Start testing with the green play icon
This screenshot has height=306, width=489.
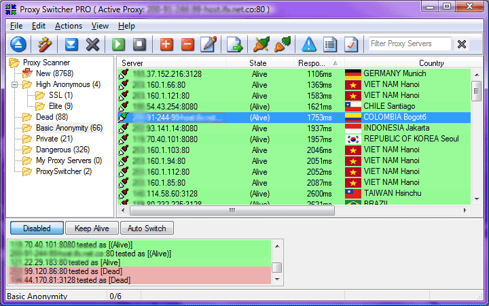click(118, 44)
